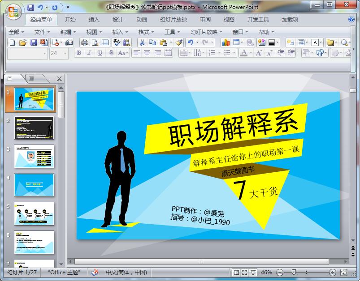The height and width of the screenshot is (281, 360).
Task: Click the Office button logo
Action: [13, 12]
